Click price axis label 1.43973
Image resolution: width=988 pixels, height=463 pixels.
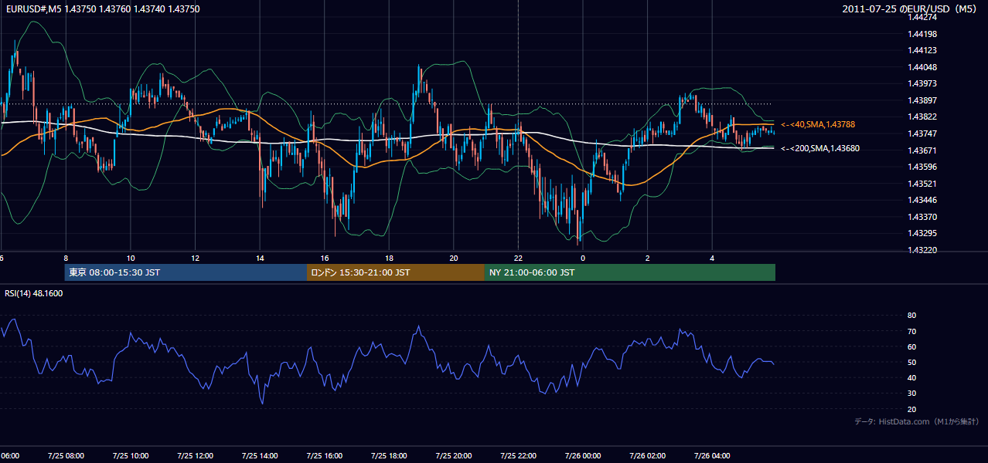tap(922, 83)
